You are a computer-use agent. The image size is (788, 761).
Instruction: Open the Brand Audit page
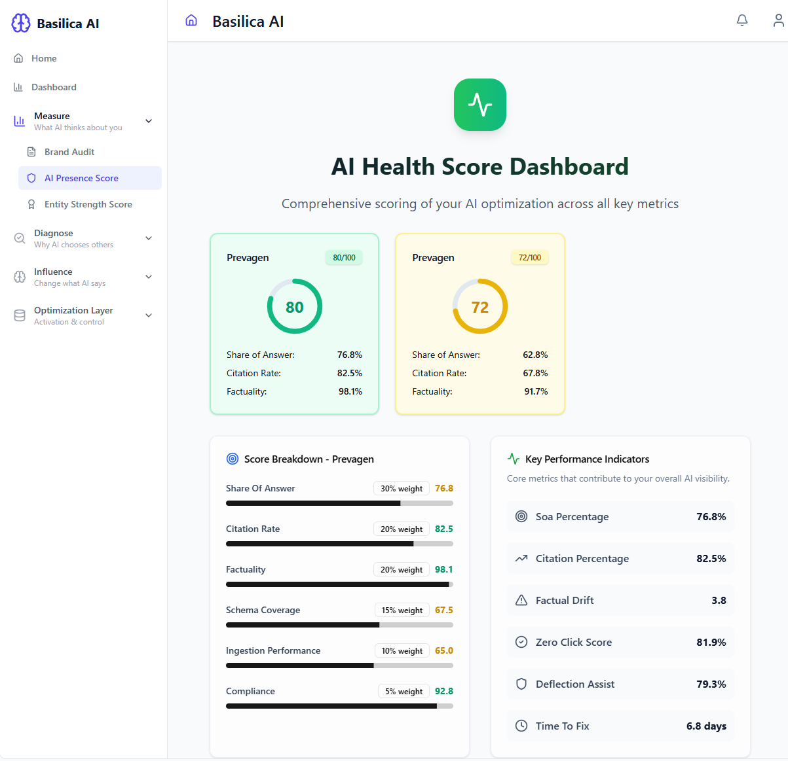coord(67,151)
